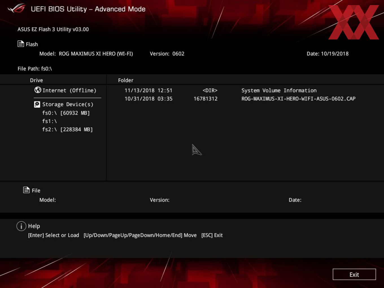Click UEFI BIOS Utility – Advanced Mode title

click(88, 9)
